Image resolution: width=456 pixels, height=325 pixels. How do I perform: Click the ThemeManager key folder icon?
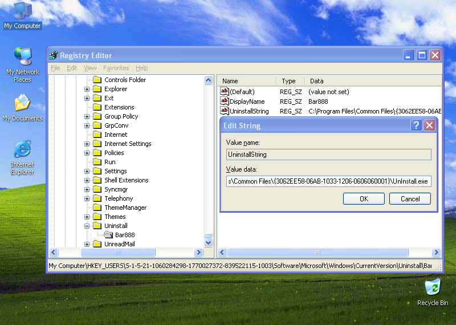pos(97,208)
